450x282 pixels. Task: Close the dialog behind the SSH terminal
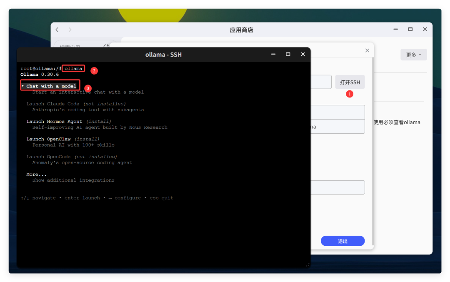(x=367, y=50)
